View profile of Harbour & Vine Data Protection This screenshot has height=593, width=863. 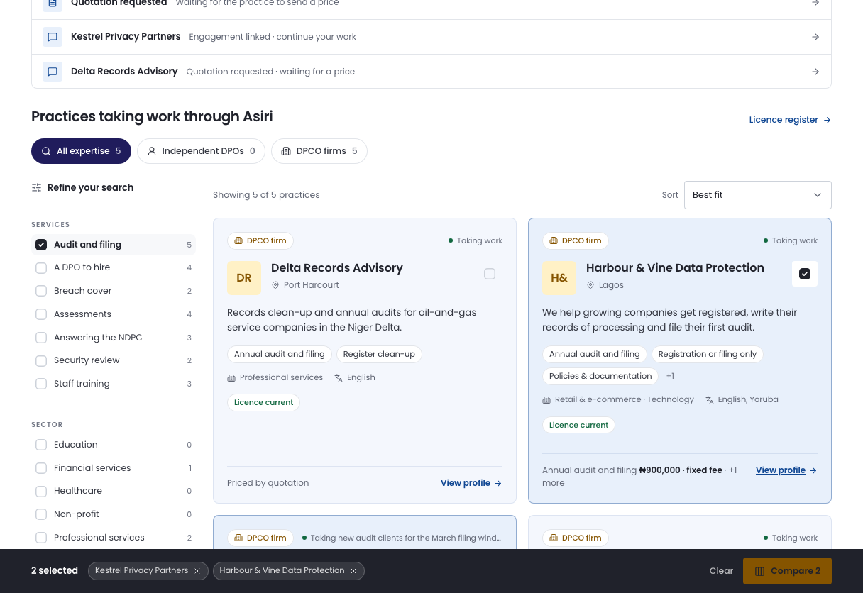coord(786,470)
